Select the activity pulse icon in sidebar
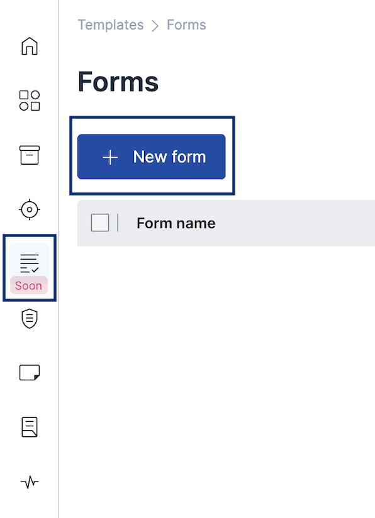 pos(28,482)
